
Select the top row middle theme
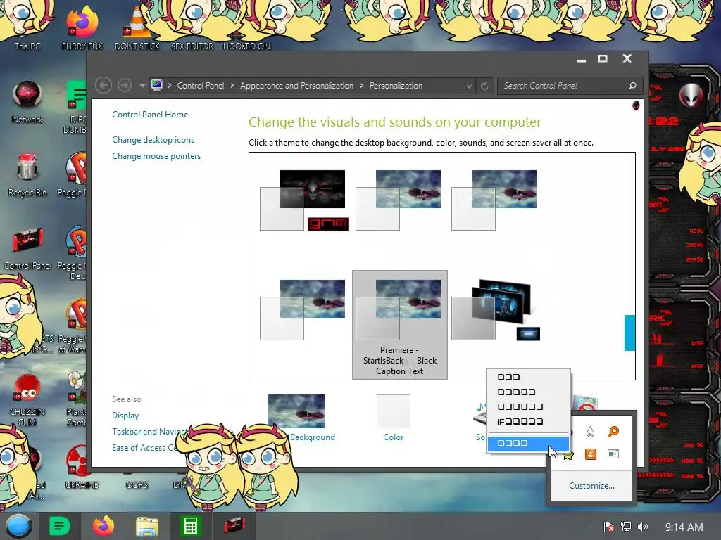click(x=399, y=200)
